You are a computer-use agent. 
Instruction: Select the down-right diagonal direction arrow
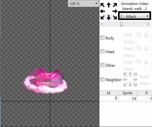[115, 17]
